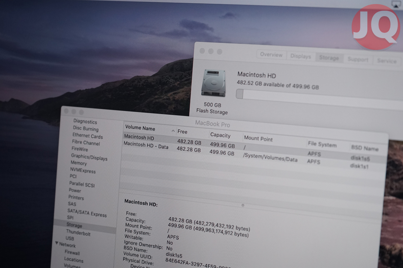Select Power in the sidebar

[75, 191]
